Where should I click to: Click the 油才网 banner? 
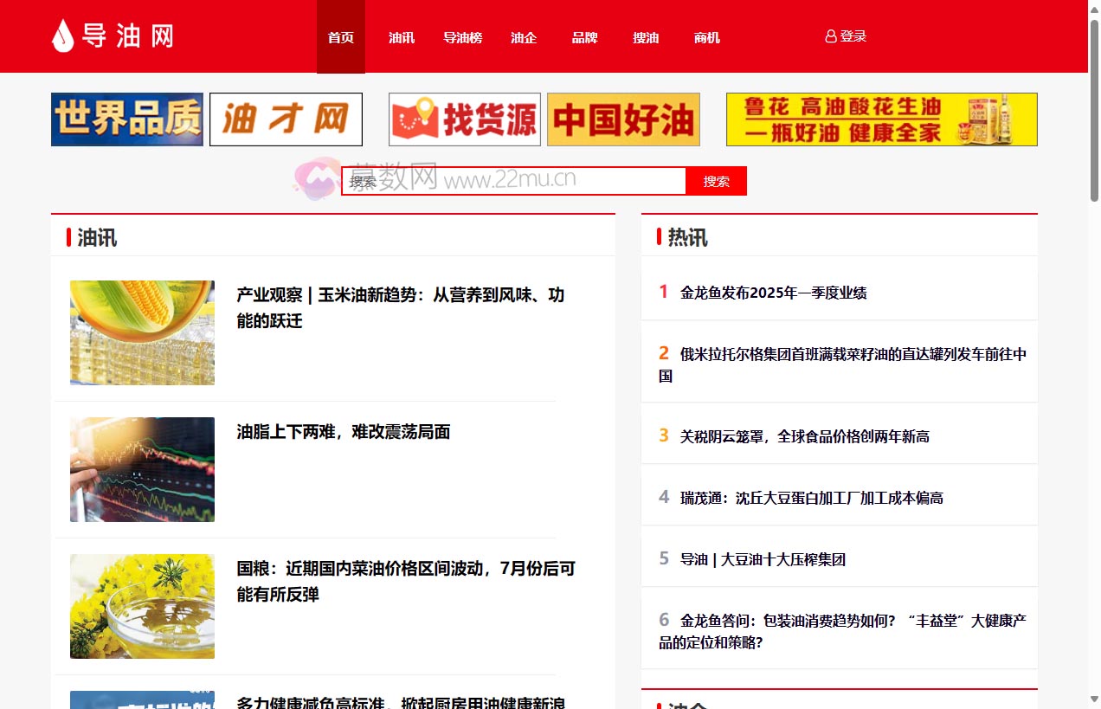(x=286, y=119)
